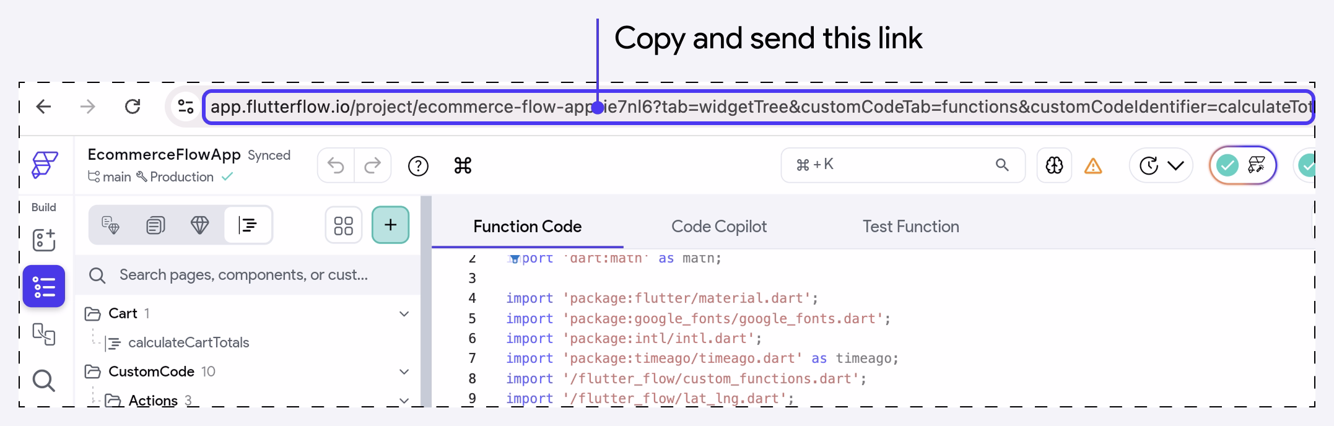Select the Cart folder
The image size is (1334, 426).
coord(123,314)
